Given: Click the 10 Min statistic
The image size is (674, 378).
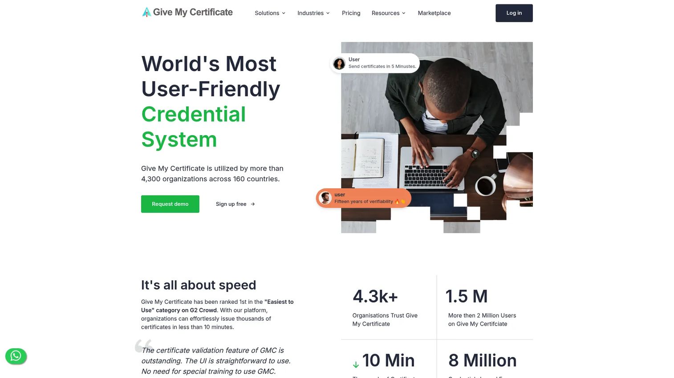Looking at the screenshot, I should coord(388,360).
